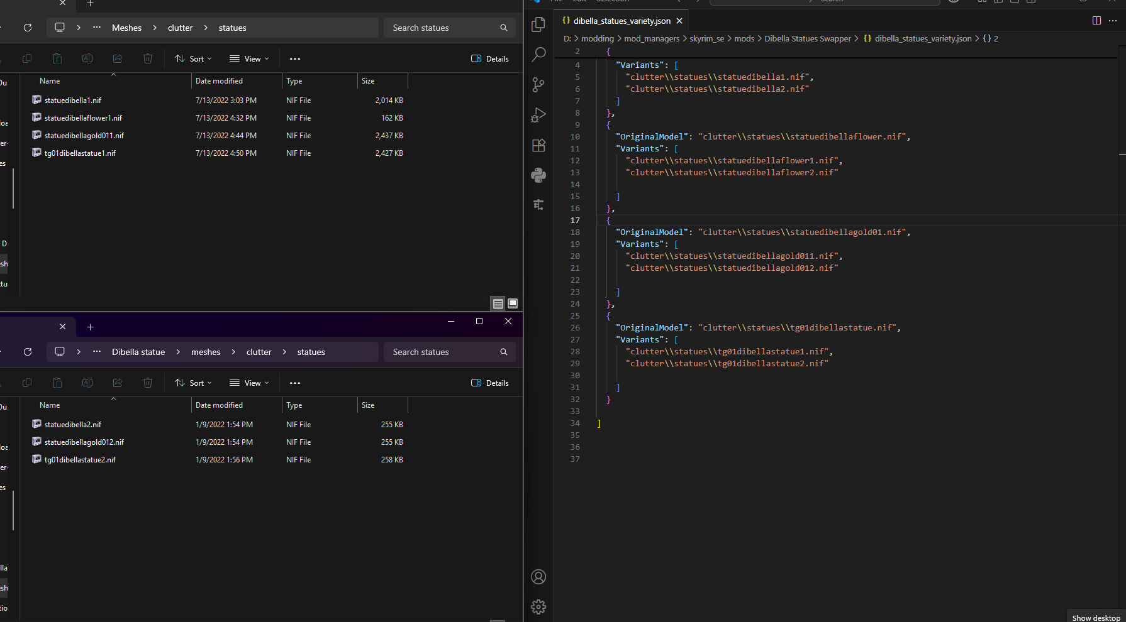Select the dibella_statues_variety.json tab
Image resolution: width=1126 pixels, height=622 pixels.
point(622,21)
